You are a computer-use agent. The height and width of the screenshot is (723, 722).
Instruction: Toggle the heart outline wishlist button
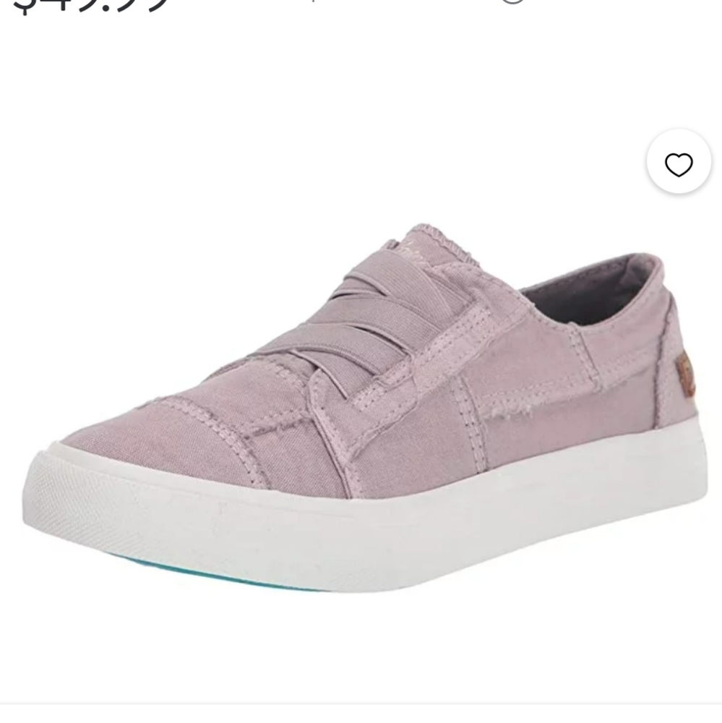(x=678, y=164)
